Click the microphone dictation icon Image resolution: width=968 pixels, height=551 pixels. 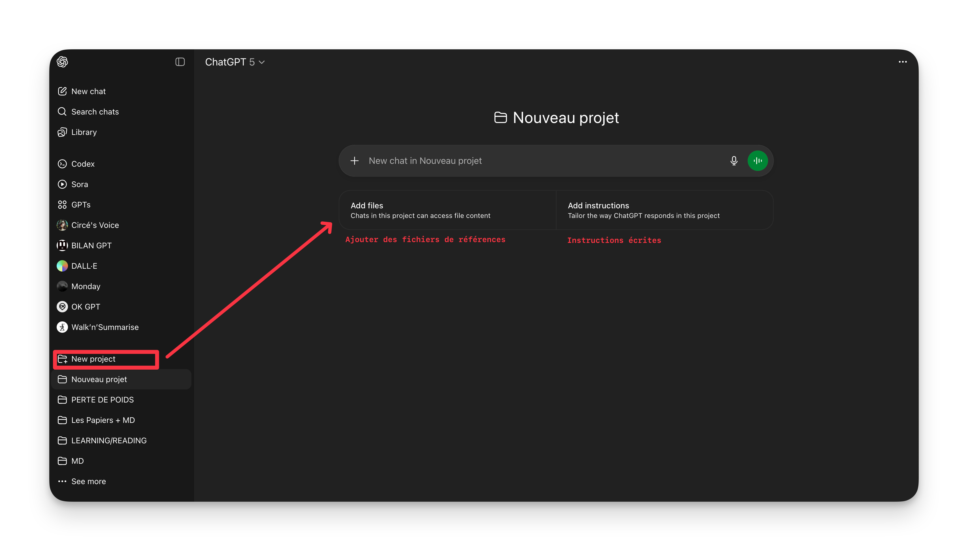[734, 161]
